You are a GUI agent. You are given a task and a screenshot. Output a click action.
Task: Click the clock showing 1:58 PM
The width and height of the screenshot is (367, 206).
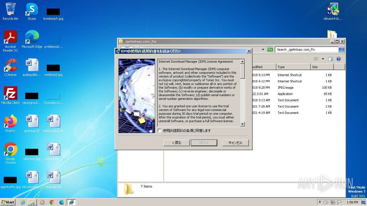[x=352, y=202]
